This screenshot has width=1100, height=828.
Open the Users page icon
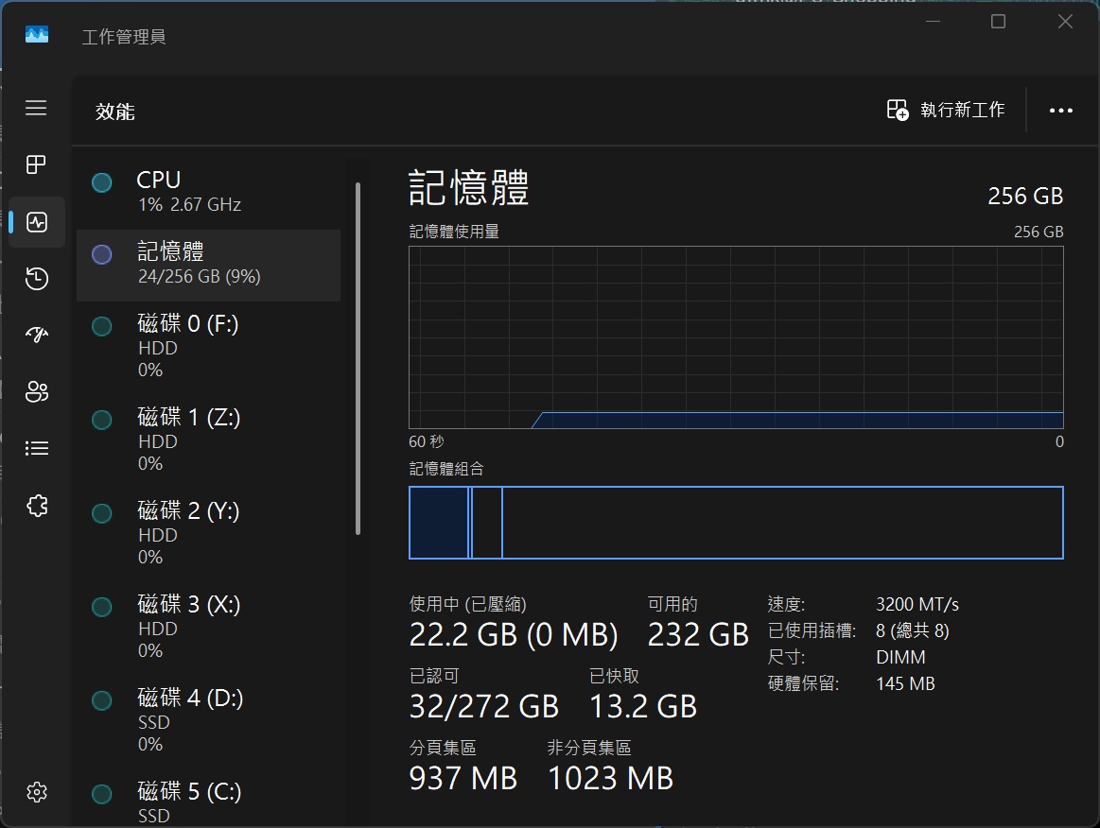(x=37, y=391)
